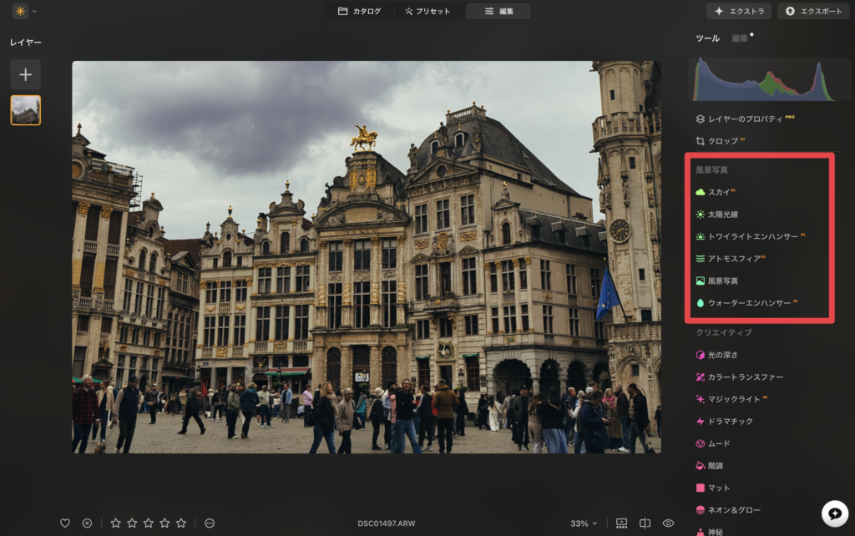
Task: Click the レイヤー panel heading
Action: coord(26,42)
